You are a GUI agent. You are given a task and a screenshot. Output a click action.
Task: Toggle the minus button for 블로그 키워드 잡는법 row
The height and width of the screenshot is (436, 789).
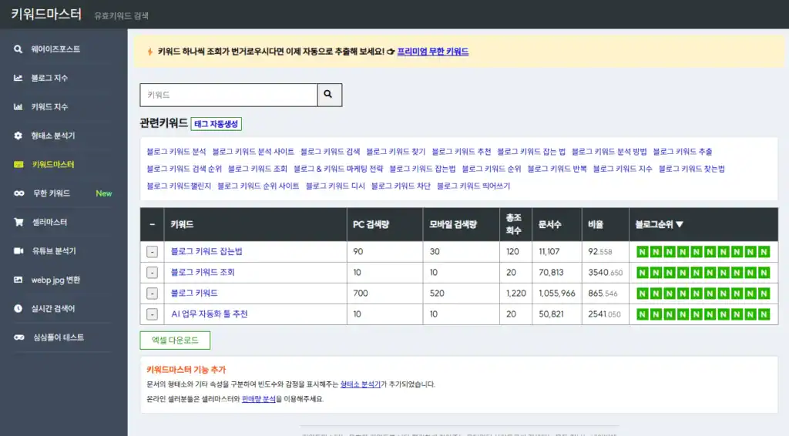pyautogui.click(x=152, y=252)
